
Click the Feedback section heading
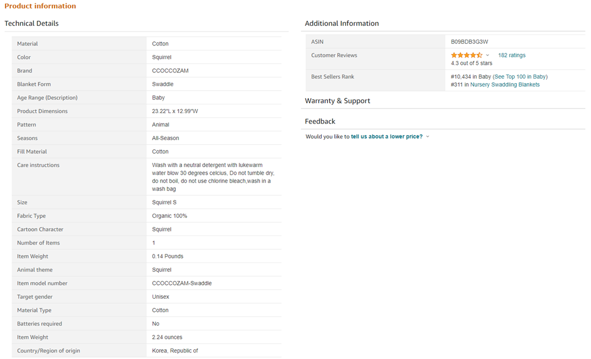(x=320, y=121)
